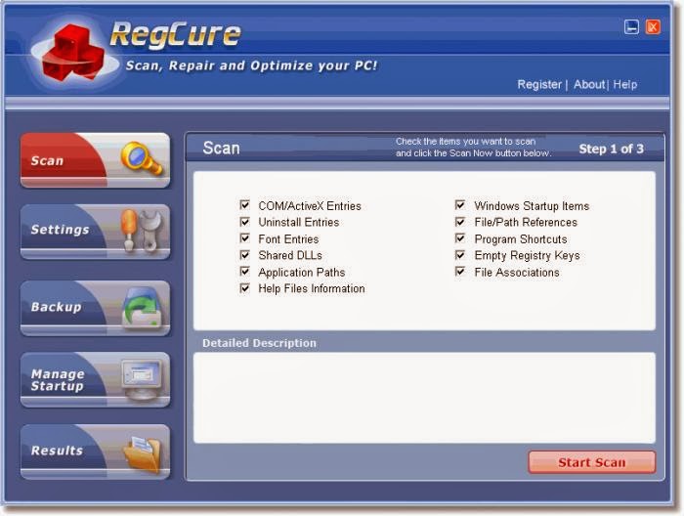
Task: Click the Empty Registry Keys label
Action: [527, 256]
